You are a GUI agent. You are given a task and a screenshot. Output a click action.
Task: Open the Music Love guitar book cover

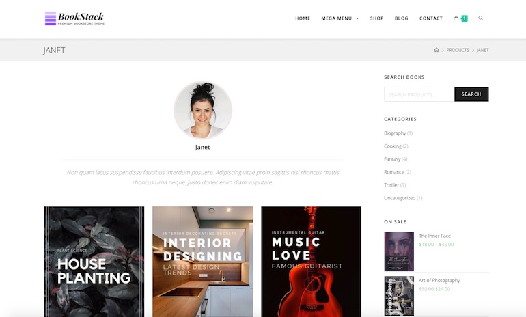tap(312, 262)
